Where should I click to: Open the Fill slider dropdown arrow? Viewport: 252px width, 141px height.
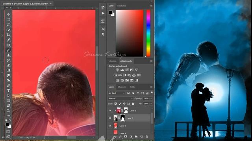151,104
